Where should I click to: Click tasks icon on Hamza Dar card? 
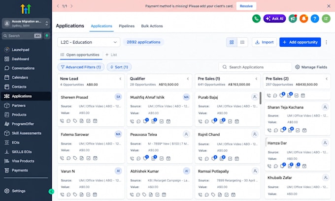pyautogui.click(x=298, y=166)
